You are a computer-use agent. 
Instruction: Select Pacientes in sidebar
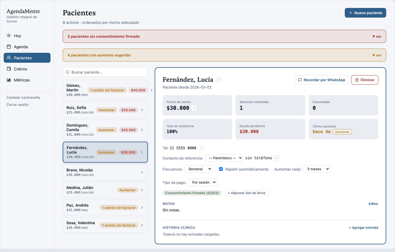[27, 58]
